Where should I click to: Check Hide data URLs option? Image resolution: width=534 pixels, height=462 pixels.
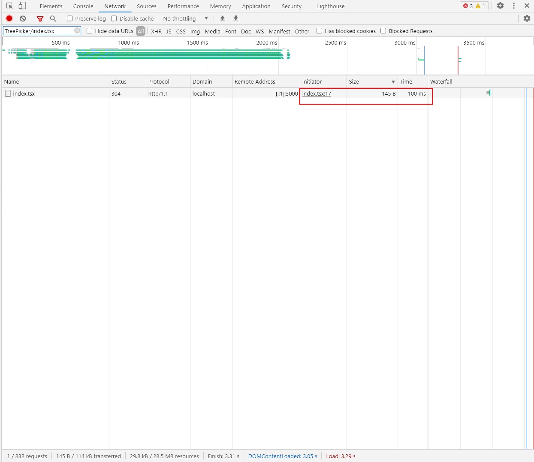point(90,31)
